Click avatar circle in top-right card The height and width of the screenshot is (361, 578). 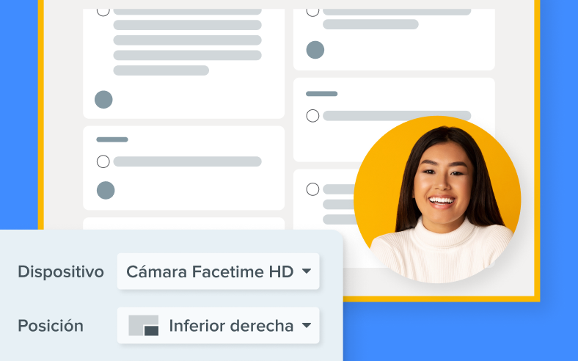click(x=315, y=50)
